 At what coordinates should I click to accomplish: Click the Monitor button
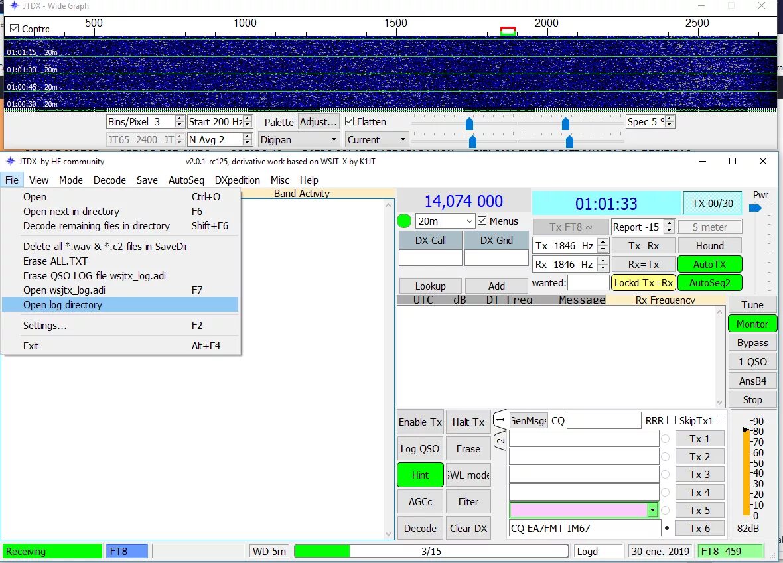pyautogui.click(x=752, y=324)
